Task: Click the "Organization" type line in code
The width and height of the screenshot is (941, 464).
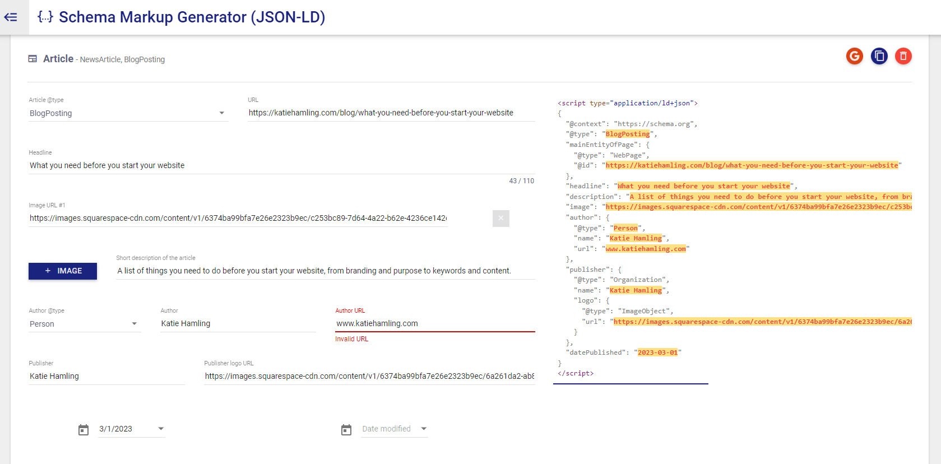Action: [x=621, y=280]
